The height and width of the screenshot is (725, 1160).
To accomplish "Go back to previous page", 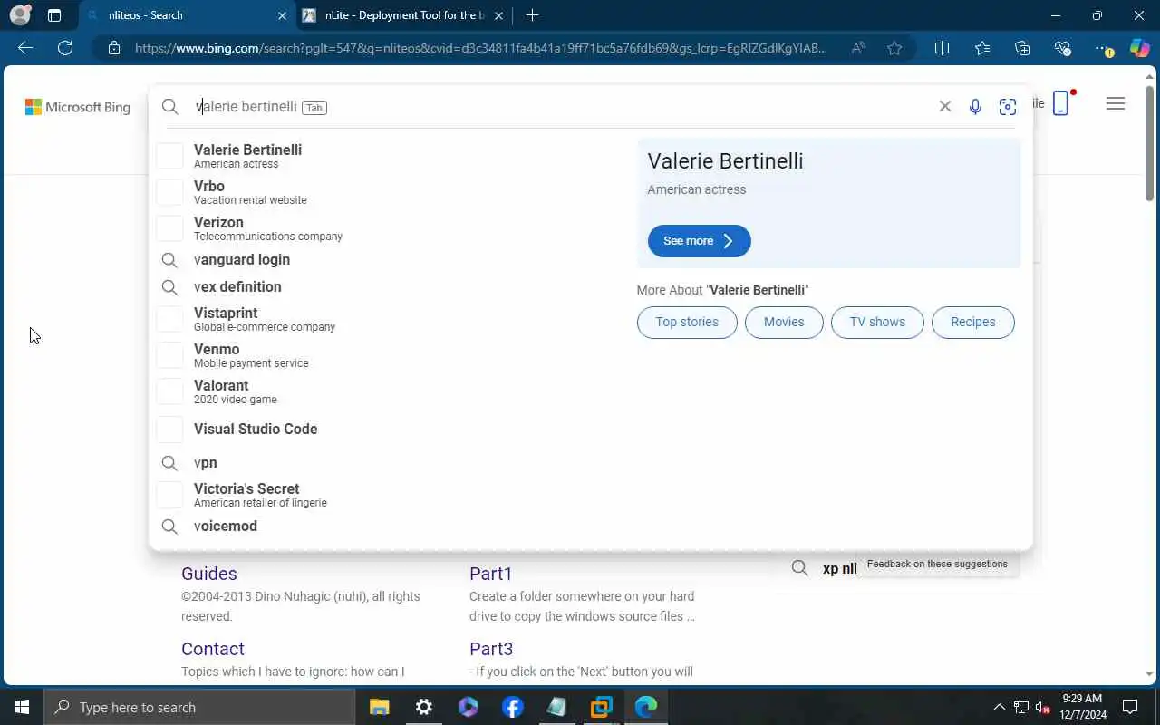I will pos(25,48).
